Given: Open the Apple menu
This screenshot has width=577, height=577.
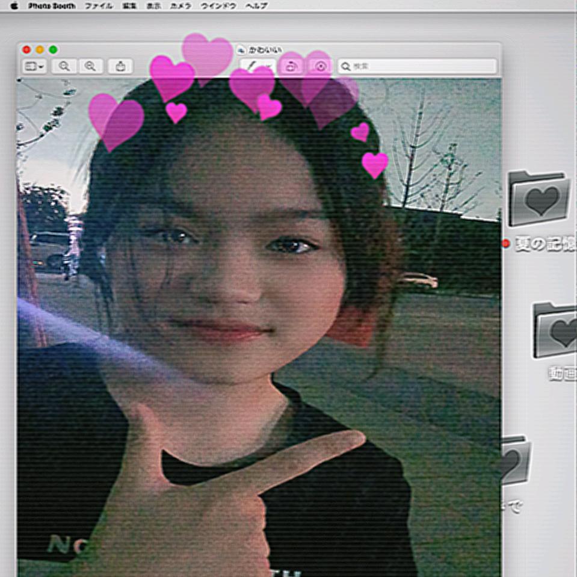Looking at the screenshot, I should [14, 5].
